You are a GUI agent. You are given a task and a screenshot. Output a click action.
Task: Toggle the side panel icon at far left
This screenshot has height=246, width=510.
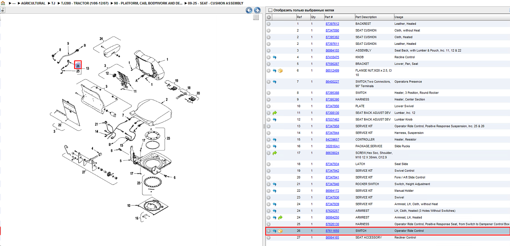point(2,11)
